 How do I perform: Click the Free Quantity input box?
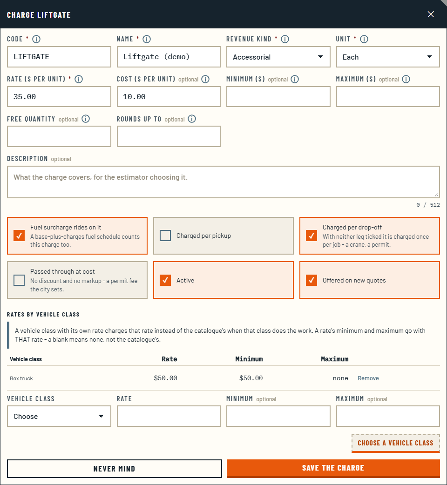[59, 136]
